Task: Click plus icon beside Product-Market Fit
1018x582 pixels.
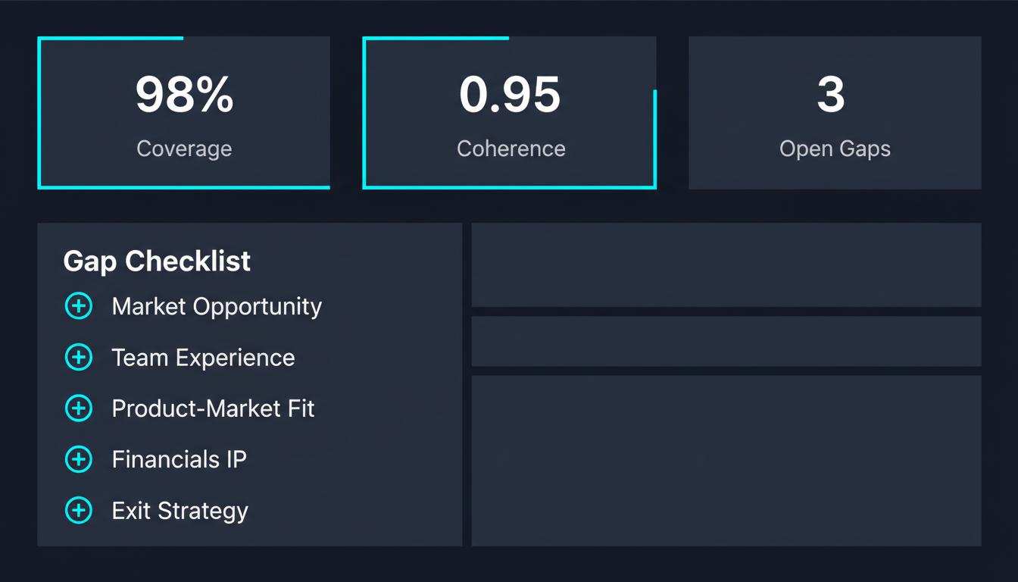Action: pos(79,408)
